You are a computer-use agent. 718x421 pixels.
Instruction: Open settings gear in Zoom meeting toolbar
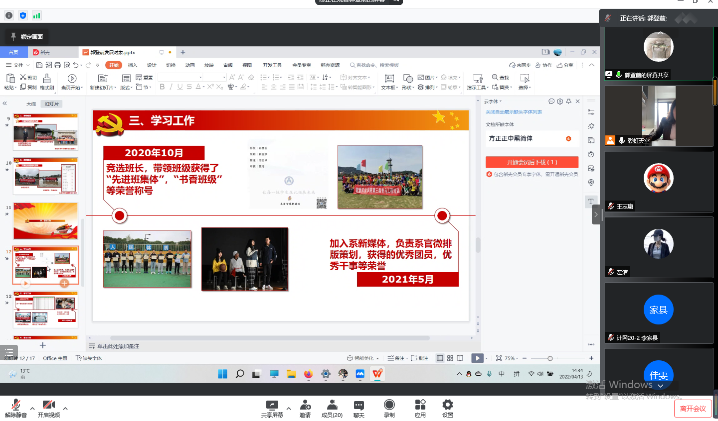[x=448, y=405]
